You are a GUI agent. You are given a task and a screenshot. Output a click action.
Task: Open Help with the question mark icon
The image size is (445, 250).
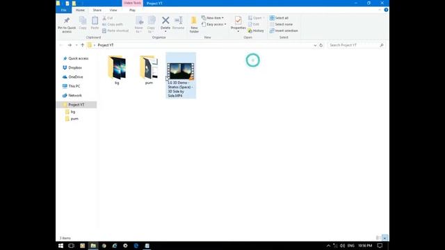[x=386, y=10]
